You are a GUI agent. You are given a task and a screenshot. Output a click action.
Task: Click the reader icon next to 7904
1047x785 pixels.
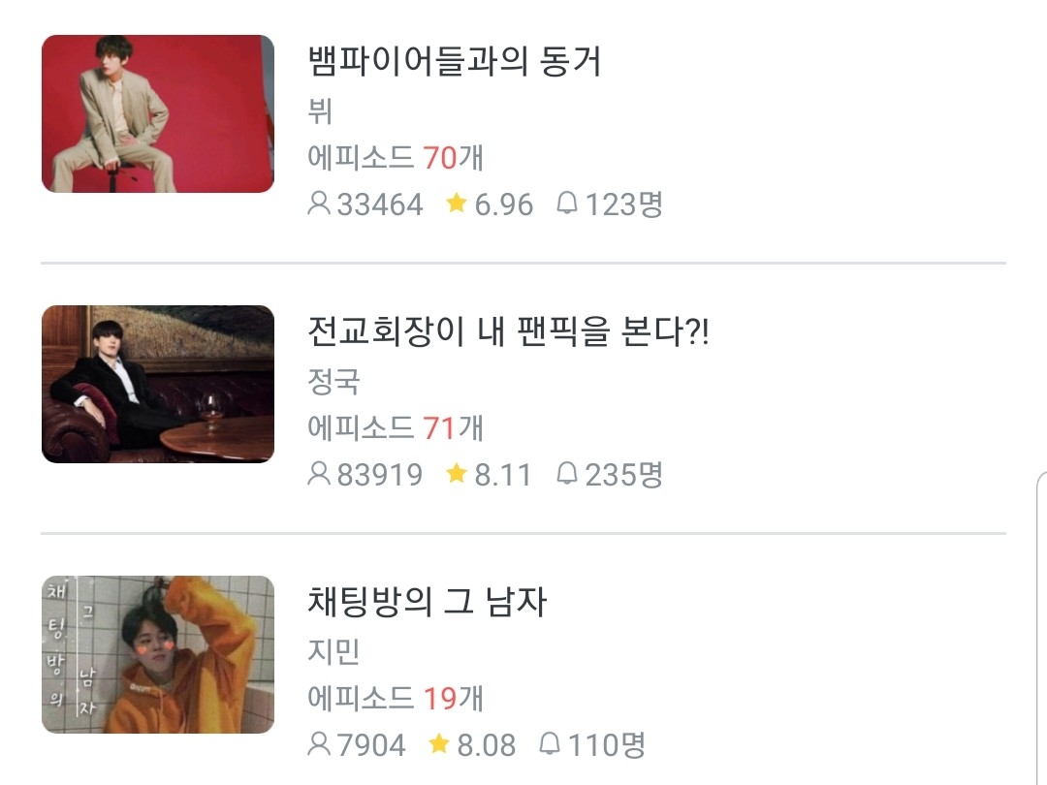click(x=319, y=743)
